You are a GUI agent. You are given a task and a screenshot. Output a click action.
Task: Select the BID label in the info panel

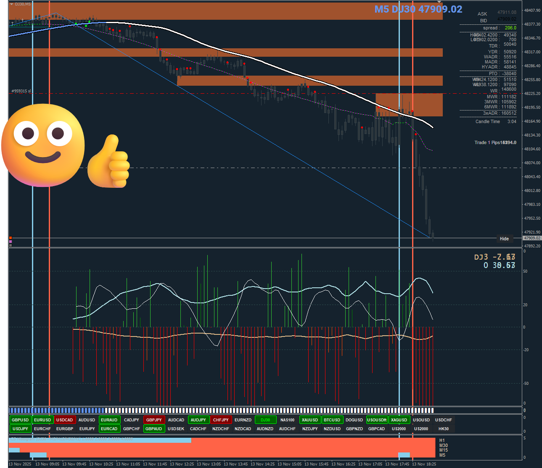[x=484, y=21]
